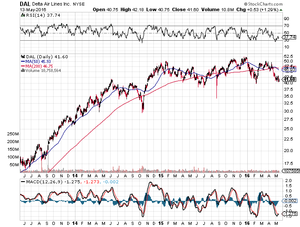This screenshot has width=300, height=227.
Task: Click the Delta Air Lines Inc. company name
Action: pos(52,4)
